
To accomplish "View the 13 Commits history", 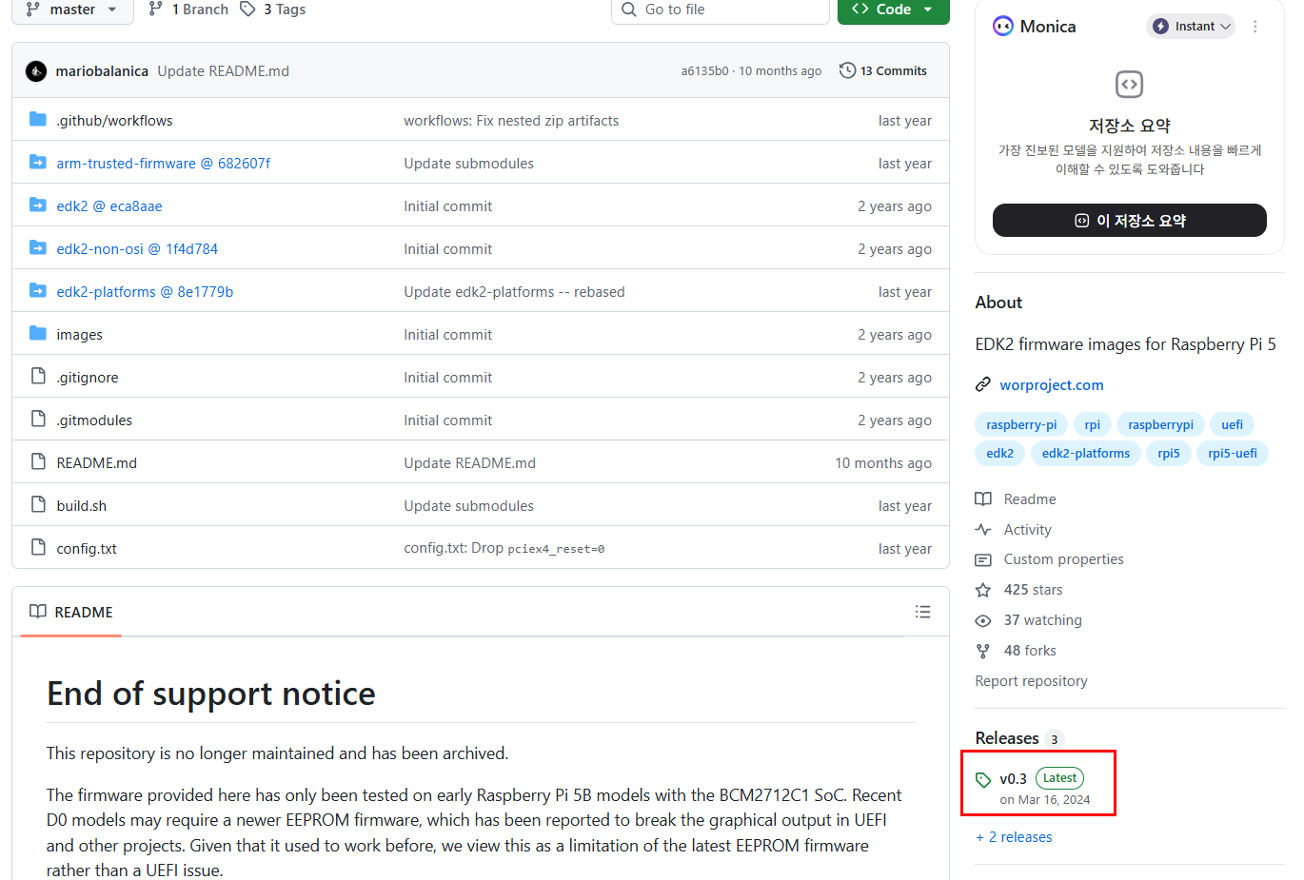I will click(x=883, y=71).
